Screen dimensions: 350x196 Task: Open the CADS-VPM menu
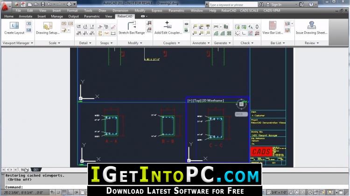point(272,10)
